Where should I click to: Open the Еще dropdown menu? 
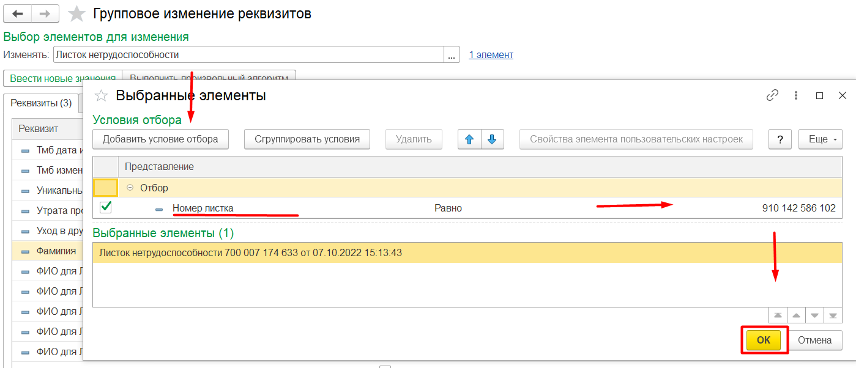(x=820, y=139)
